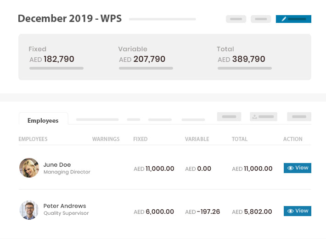Viewport: 326px width, 239px height.
Task: Click the Total AED 389,790 summary
Action: 244,57
